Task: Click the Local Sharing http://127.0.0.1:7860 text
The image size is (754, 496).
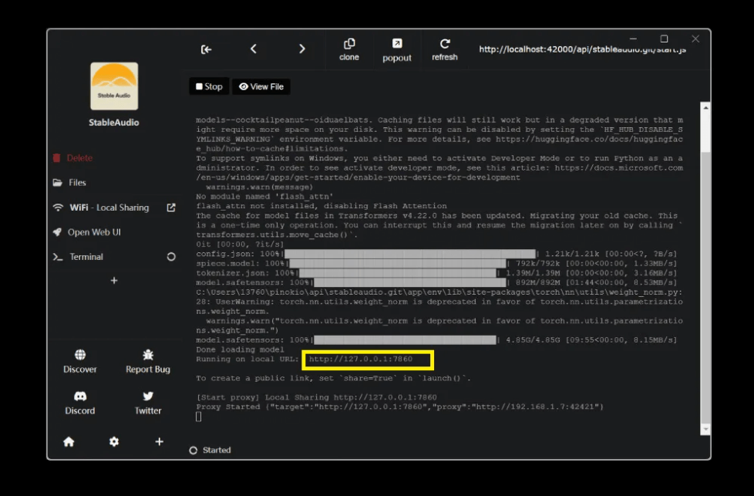Action: [351, 397]
